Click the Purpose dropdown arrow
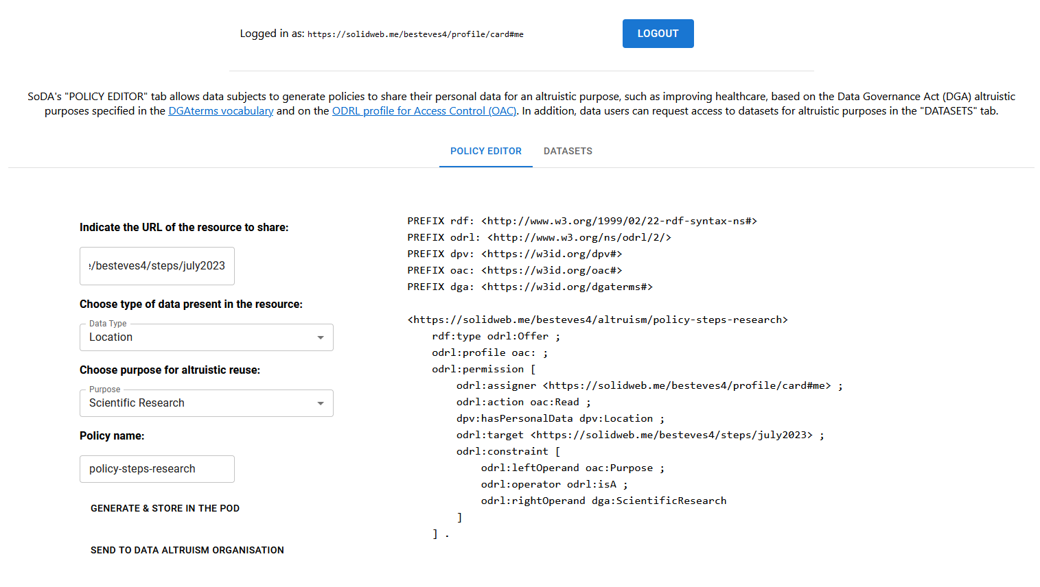Image resolution: width=1040 pixels, height=587 pixels. point(320,403)
